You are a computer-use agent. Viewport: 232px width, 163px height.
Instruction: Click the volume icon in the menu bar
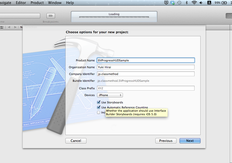tap(201, 3)
